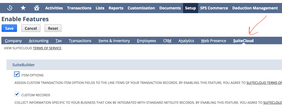This screenshot has width=282, height=111.
Task: Open the Activities menu
Action: tap(54, 8)
